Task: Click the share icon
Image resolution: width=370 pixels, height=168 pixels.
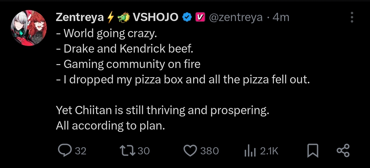Action: [x=343, y=151]
